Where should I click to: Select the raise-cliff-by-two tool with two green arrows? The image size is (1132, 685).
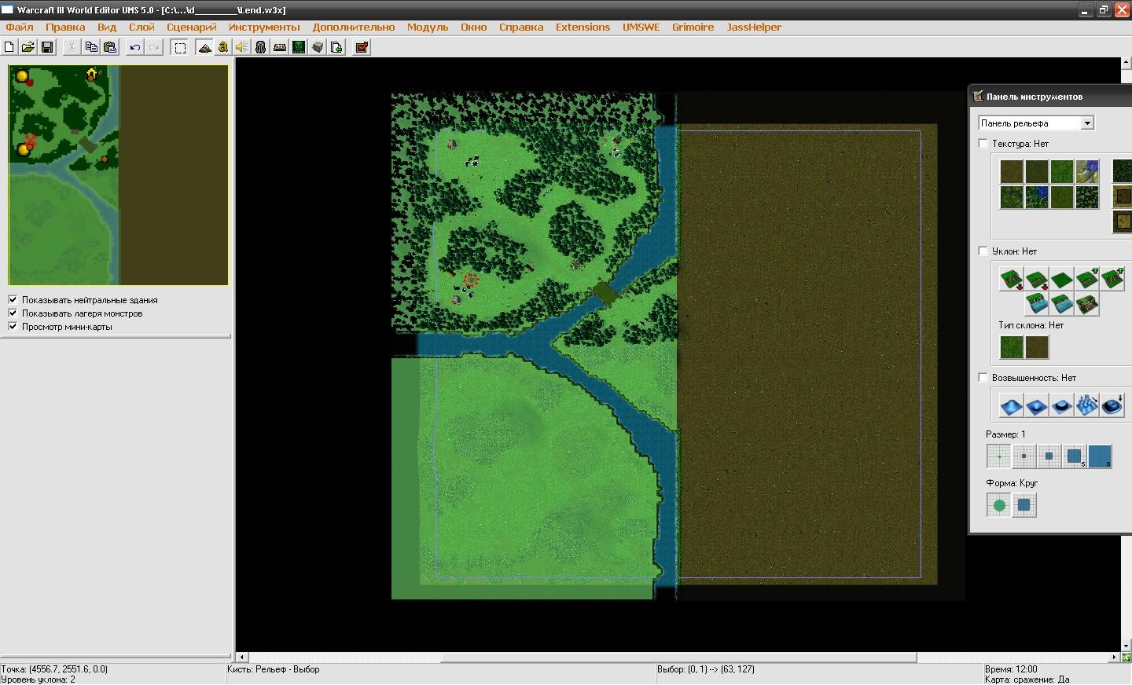(x=1112, y=279)
